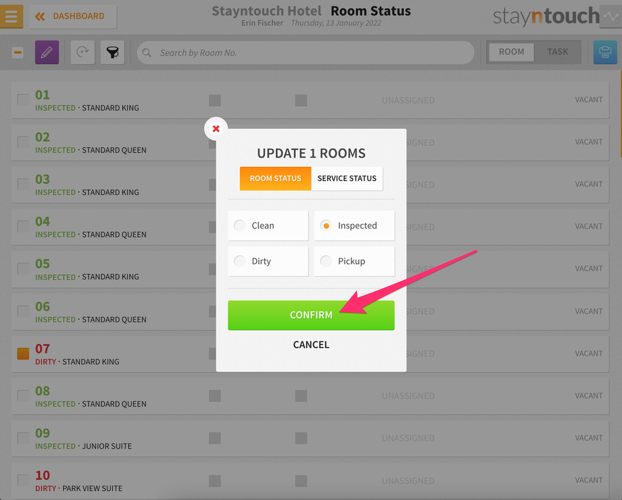
Task: Click the first gray square in room 01 row
Action: tap(214, 100)
